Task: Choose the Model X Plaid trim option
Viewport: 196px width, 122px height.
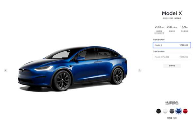Action: tap(172, 57)
